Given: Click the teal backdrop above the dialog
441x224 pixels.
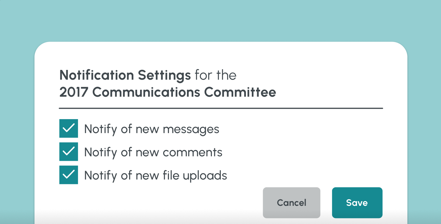Looking at the screenshot, I should (220, 20).
